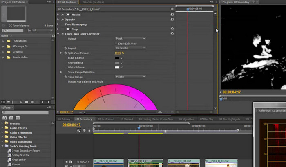Switch to the 01 Primary sequence tab
Viewport: 286px width, 167px height.
pyautogui.click(x=64, y=119)
